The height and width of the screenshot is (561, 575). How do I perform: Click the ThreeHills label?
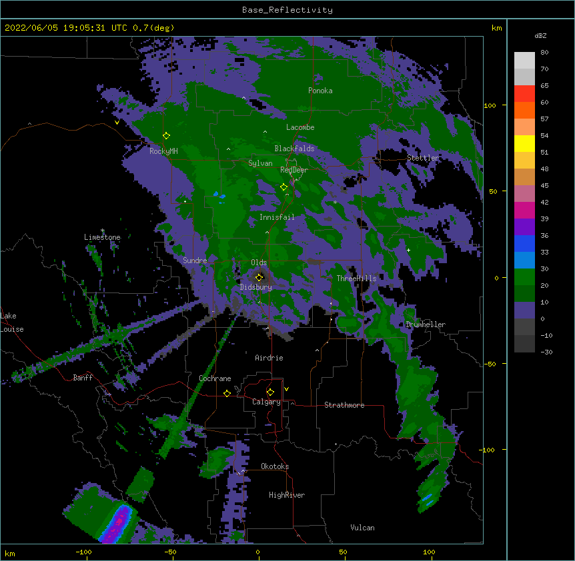[356, 279]
